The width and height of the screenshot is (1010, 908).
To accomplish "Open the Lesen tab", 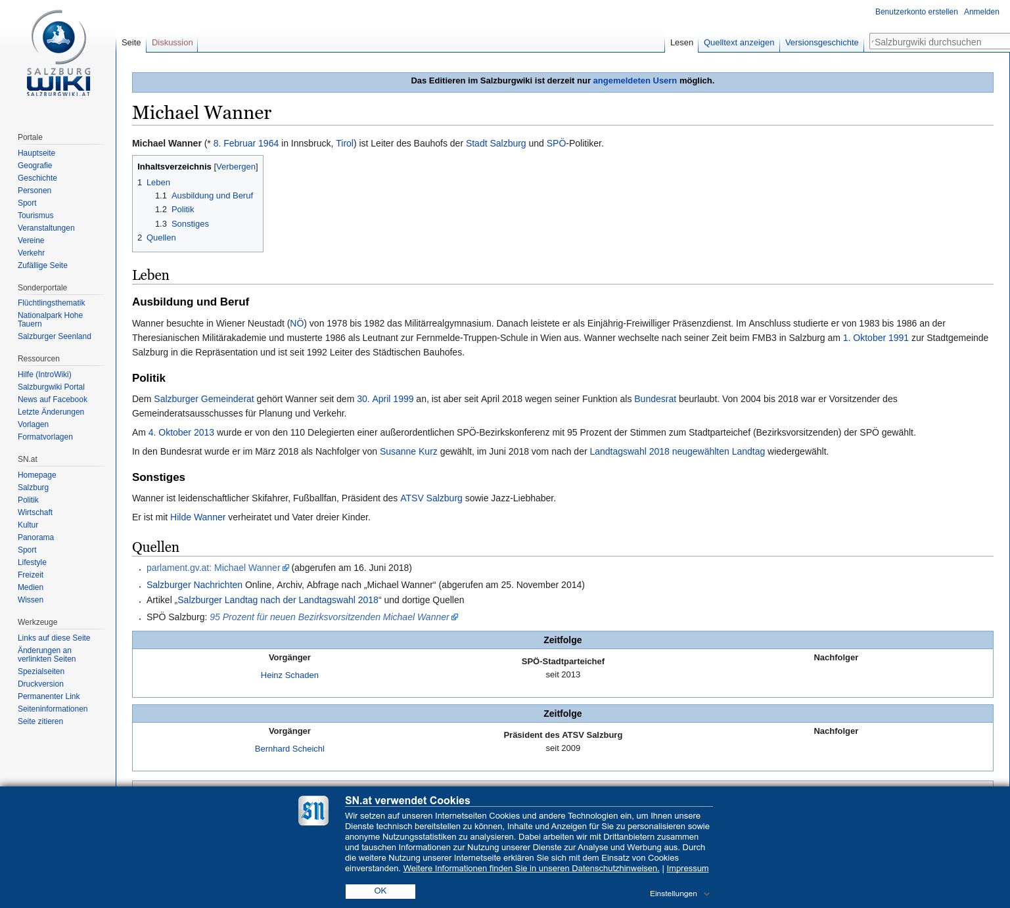I will 681,43.
